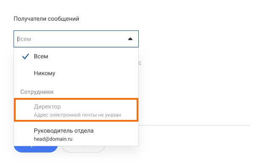264x166 pixels.
Task: Select the Всем option in the list
Action: pyautogui.click(x=76, y=56)
